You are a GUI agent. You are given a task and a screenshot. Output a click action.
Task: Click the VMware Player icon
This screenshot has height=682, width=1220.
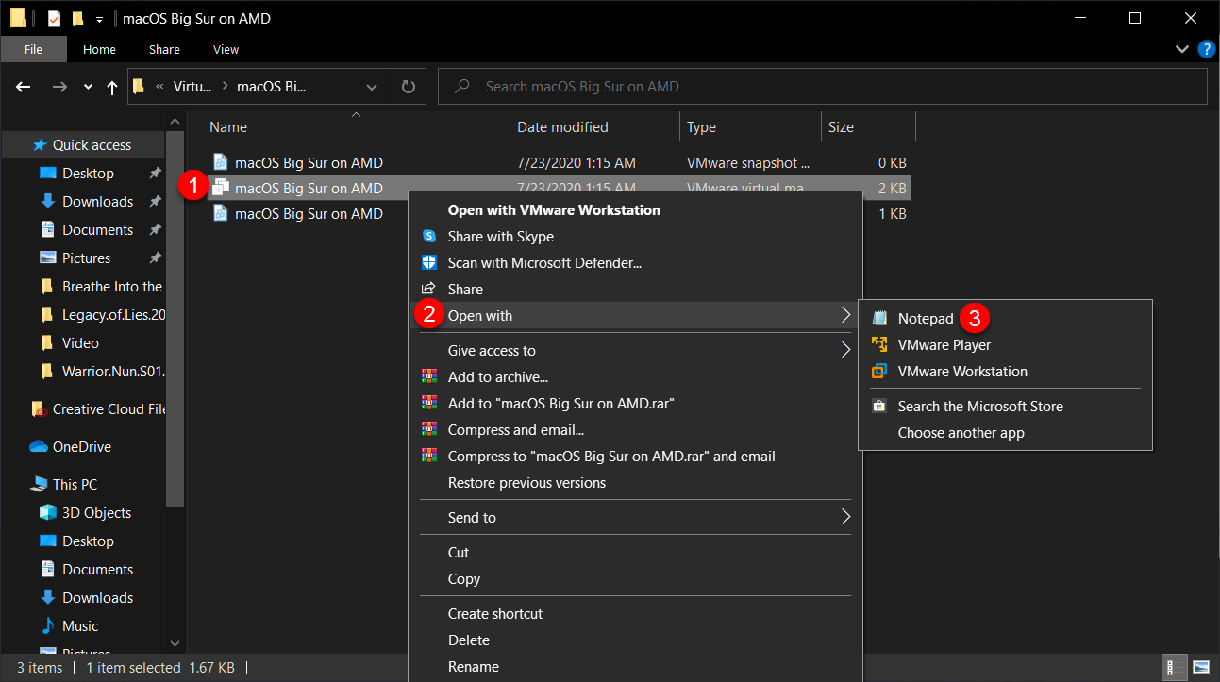879,345
